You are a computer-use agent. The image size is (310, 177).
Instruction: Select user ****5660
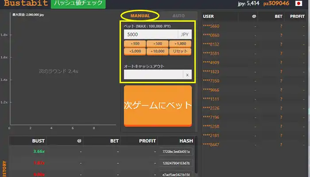point(211,26)
